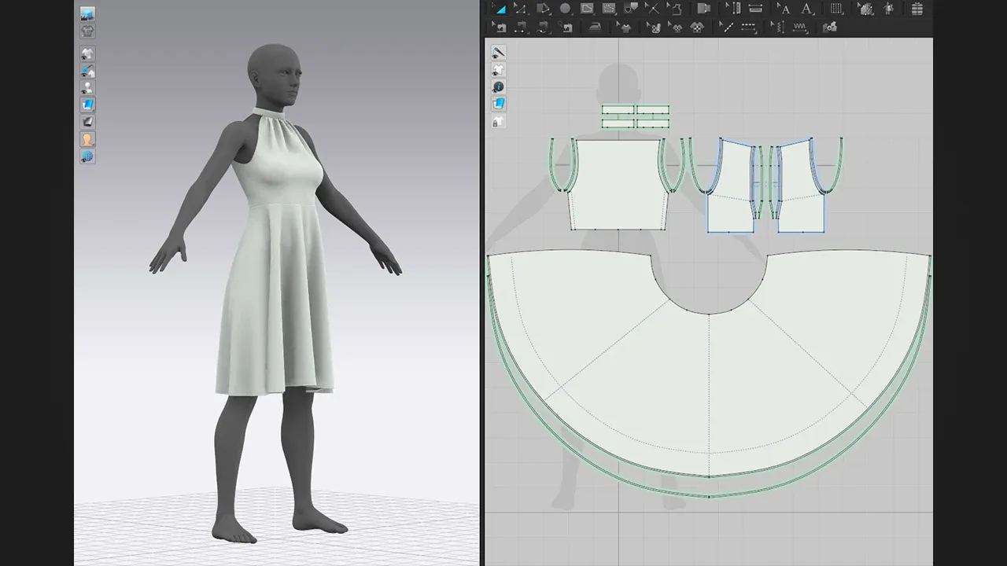Select the Fold Arrangement tool icon
The width and height of the screenshot is (1007, 566).
tap(703, 9)
